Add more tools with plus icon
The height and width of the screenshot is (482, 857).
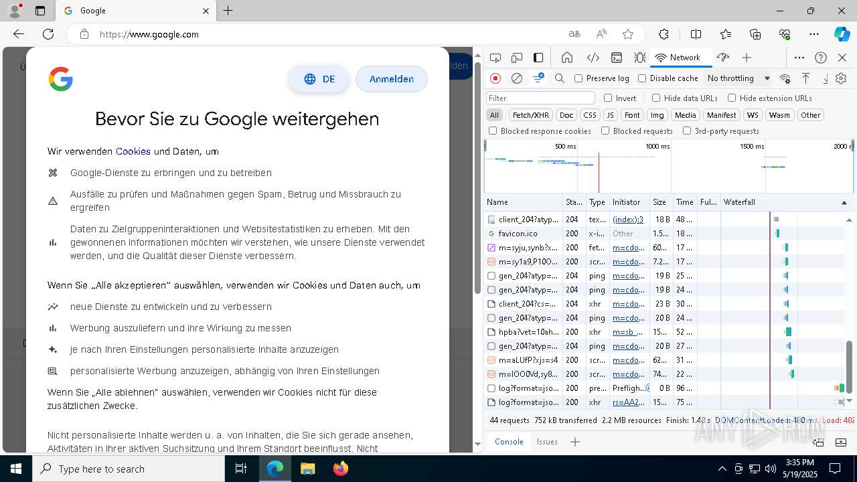click(x=747, y=58)
